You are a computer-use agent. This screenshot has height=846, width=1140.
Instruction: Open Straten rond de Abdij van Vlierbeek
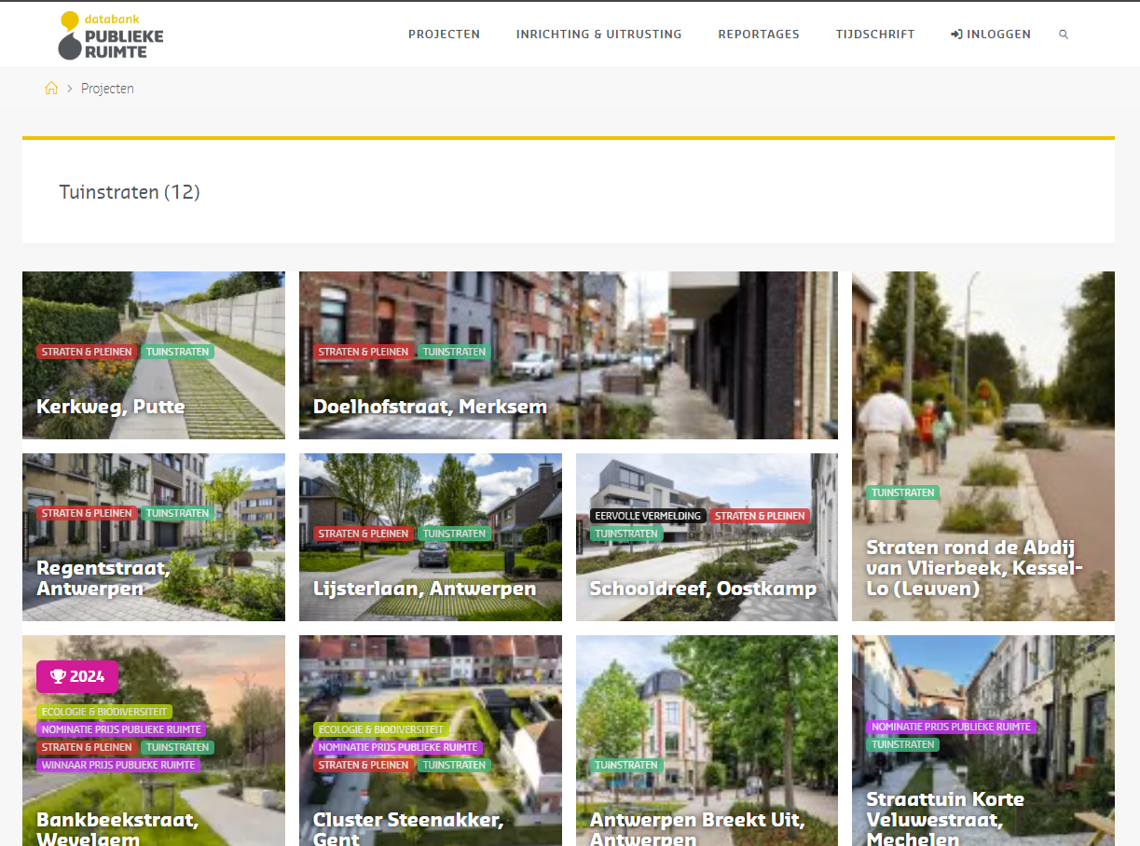pos(973,568)
